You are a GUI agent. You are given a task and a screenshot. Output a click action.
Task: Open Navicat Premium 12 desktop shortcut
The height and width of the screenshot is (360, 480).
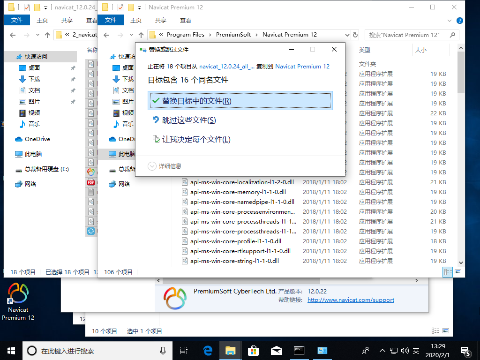click(x=18, y=301)
